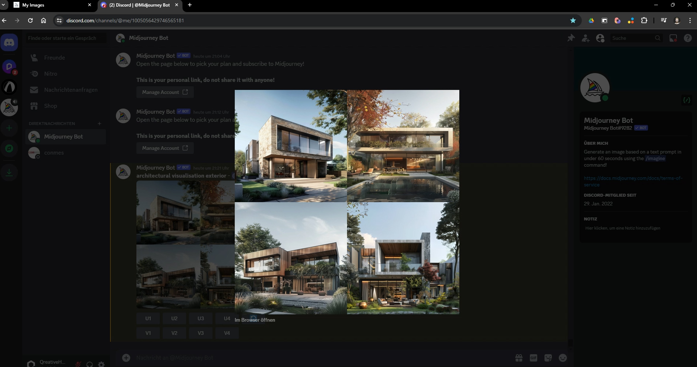Toggle headphone deafen in the user panel
Viewport: 697px width, 367px height.
tap(90, 364)
